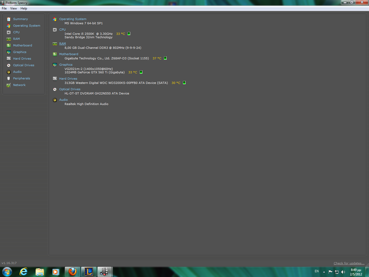The image size is (369, 277).
Task: Click the Graphics heading link in main panel
Action: point(66,65)
